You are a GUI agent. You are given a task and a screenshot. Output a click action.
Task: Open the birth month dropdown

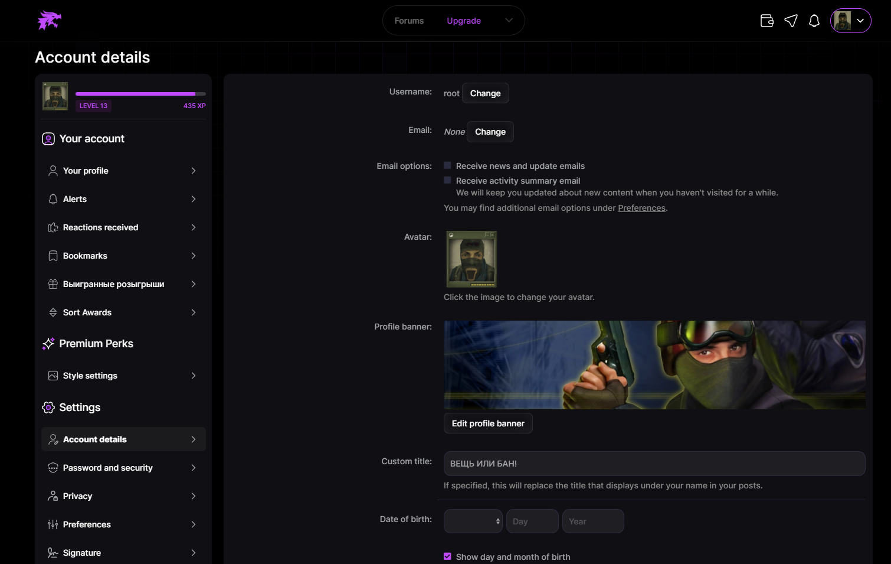473,521
